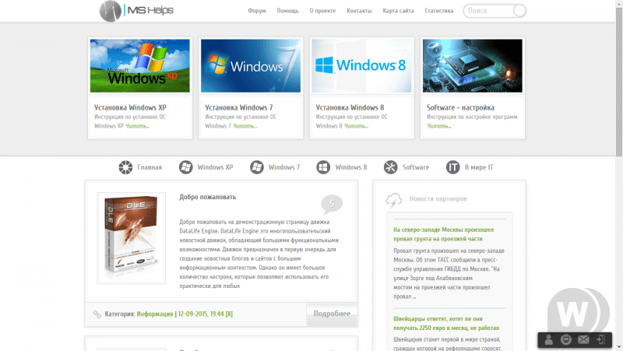Open the IT news category icon
Screen dimensions: 623x351
[x=452, y=167]
